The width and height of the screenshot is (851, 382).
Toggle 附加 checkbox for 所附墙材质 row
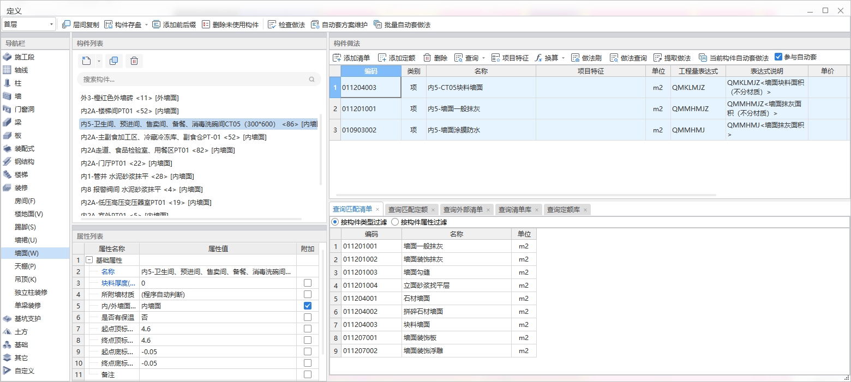[308, 294]
